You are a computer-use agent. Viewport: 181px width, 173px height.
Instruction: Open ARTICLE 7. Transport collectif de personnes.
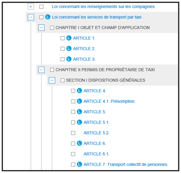point(126,165)
